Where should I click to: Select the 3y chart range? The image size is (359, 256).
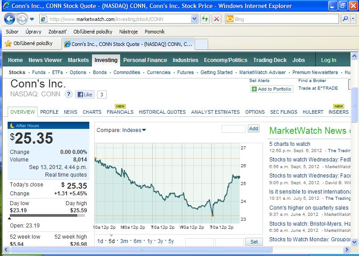[160, 241]
